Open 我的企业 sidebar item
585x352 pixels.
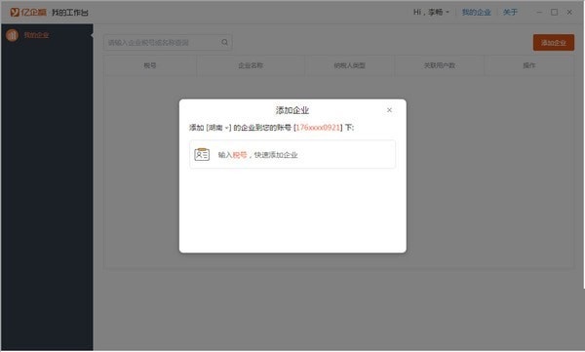pos(36,35)
